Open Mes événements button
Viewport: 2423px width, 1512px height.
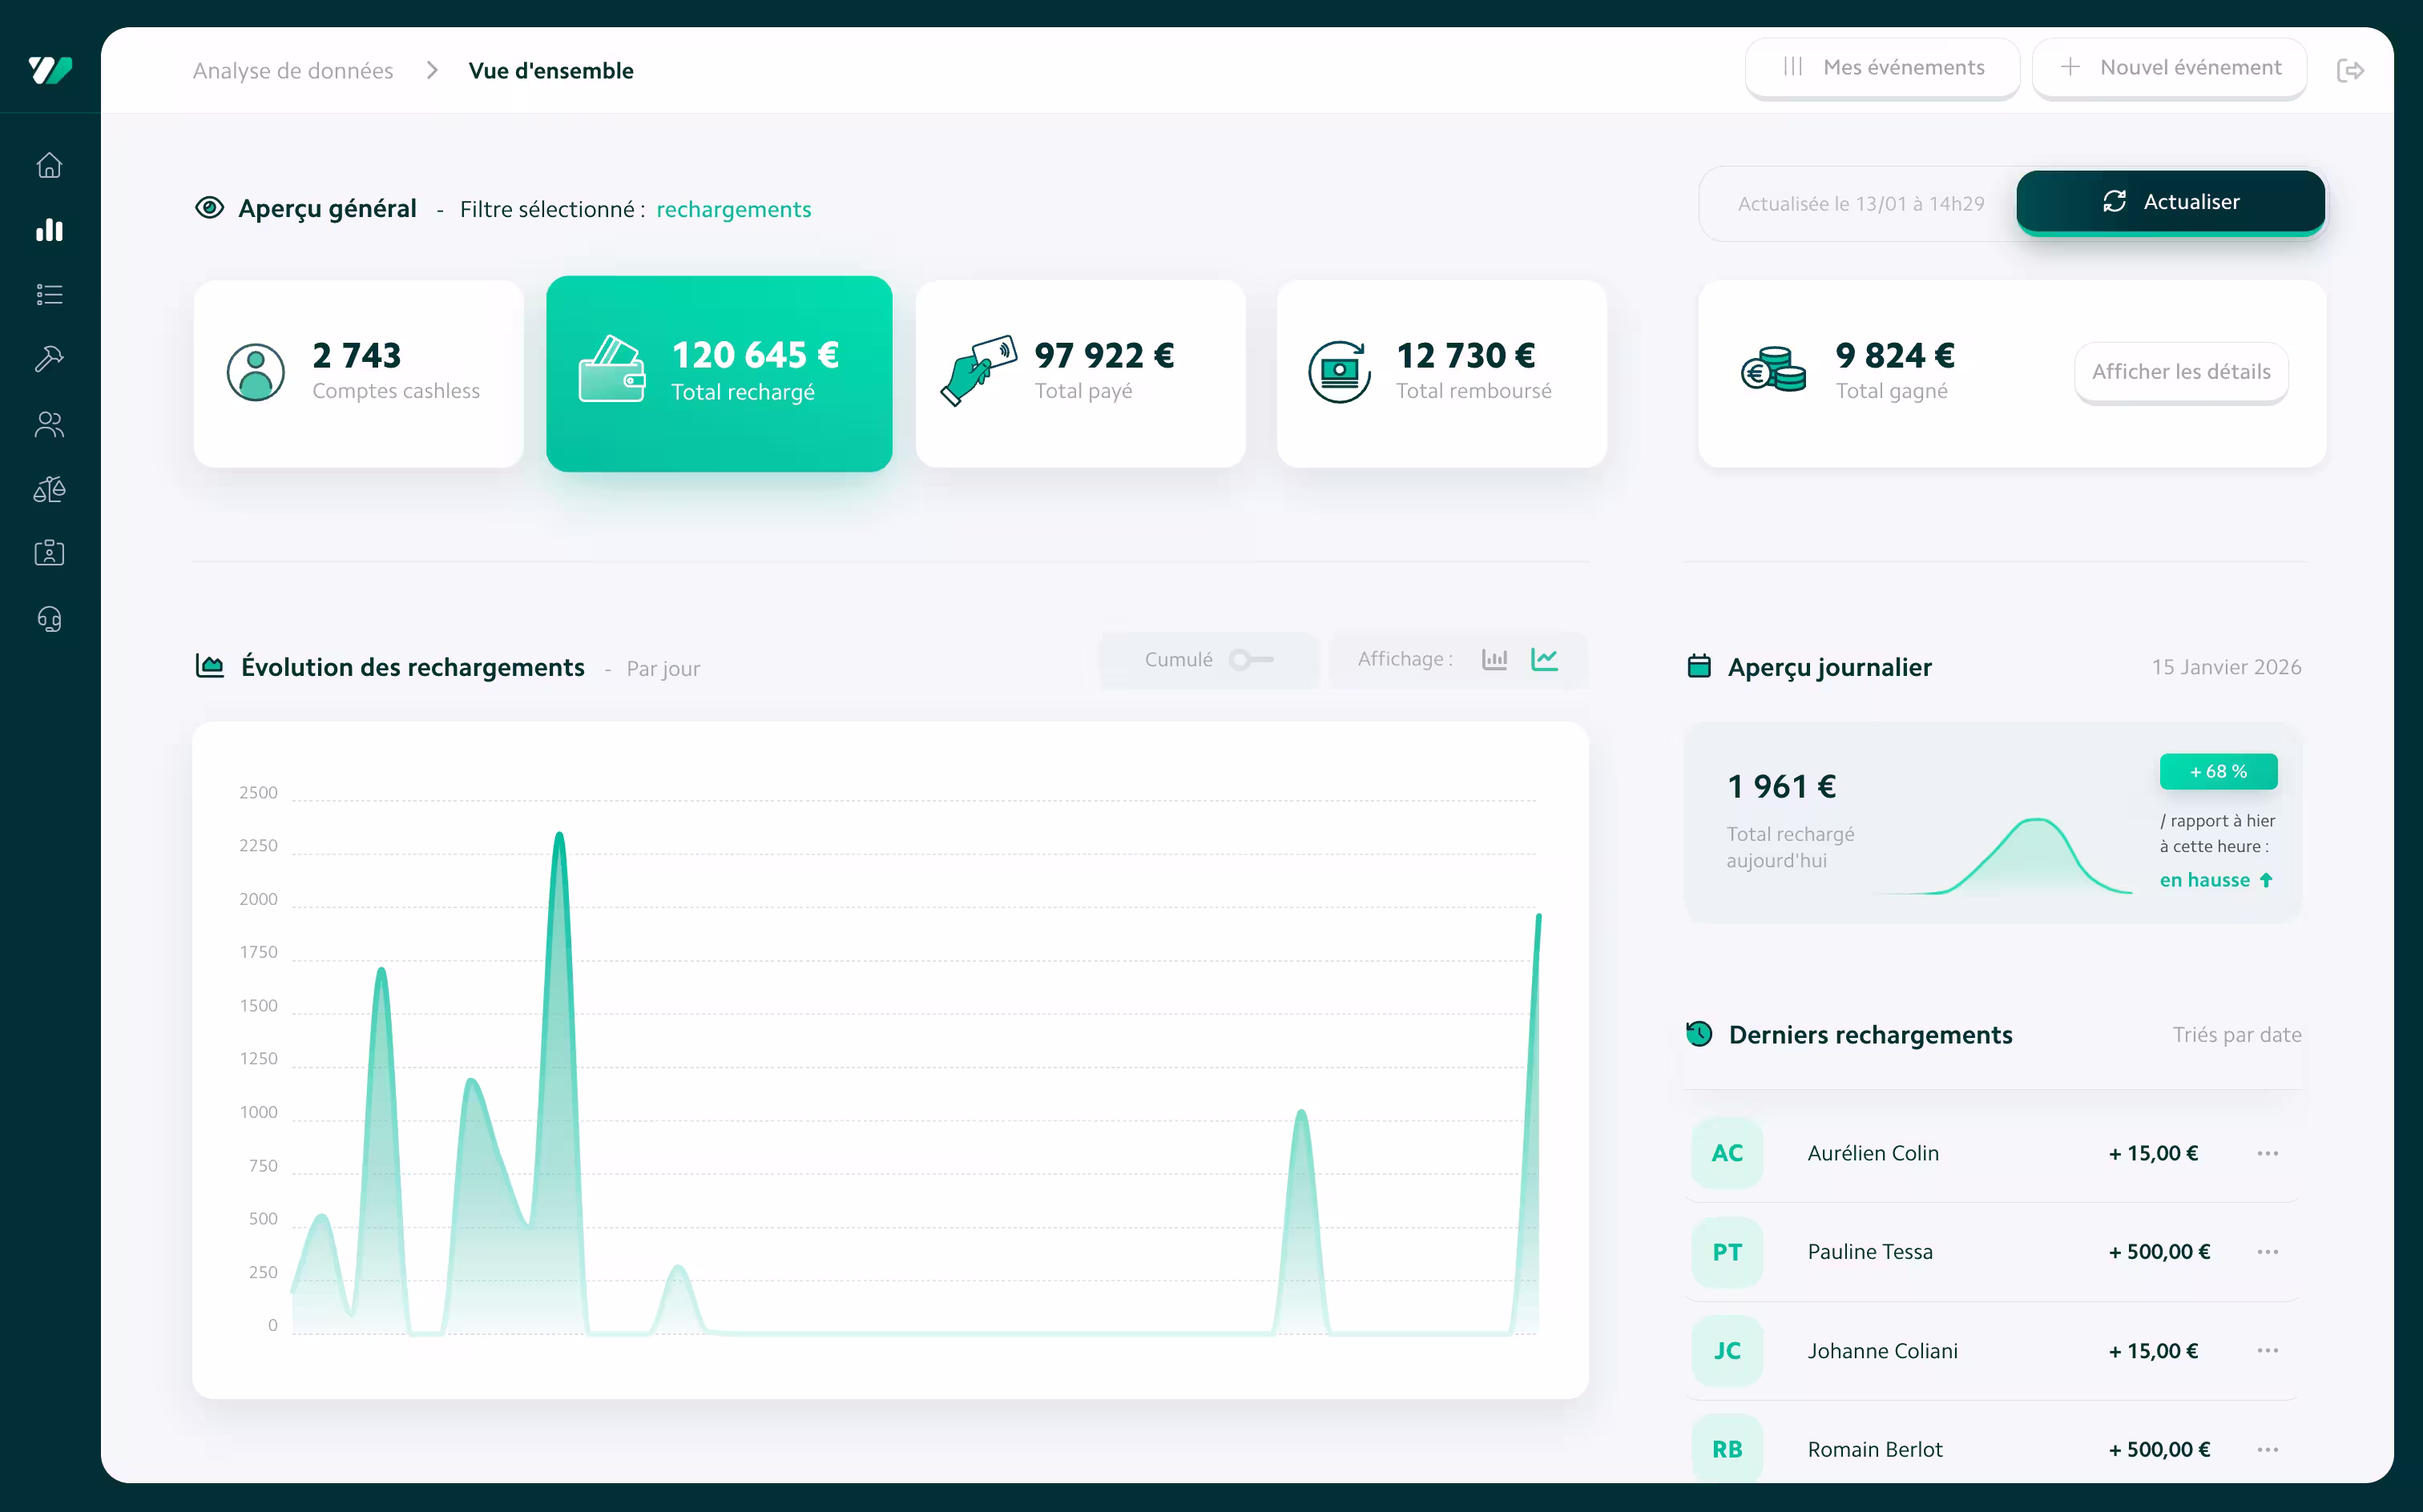[1882, 68]
